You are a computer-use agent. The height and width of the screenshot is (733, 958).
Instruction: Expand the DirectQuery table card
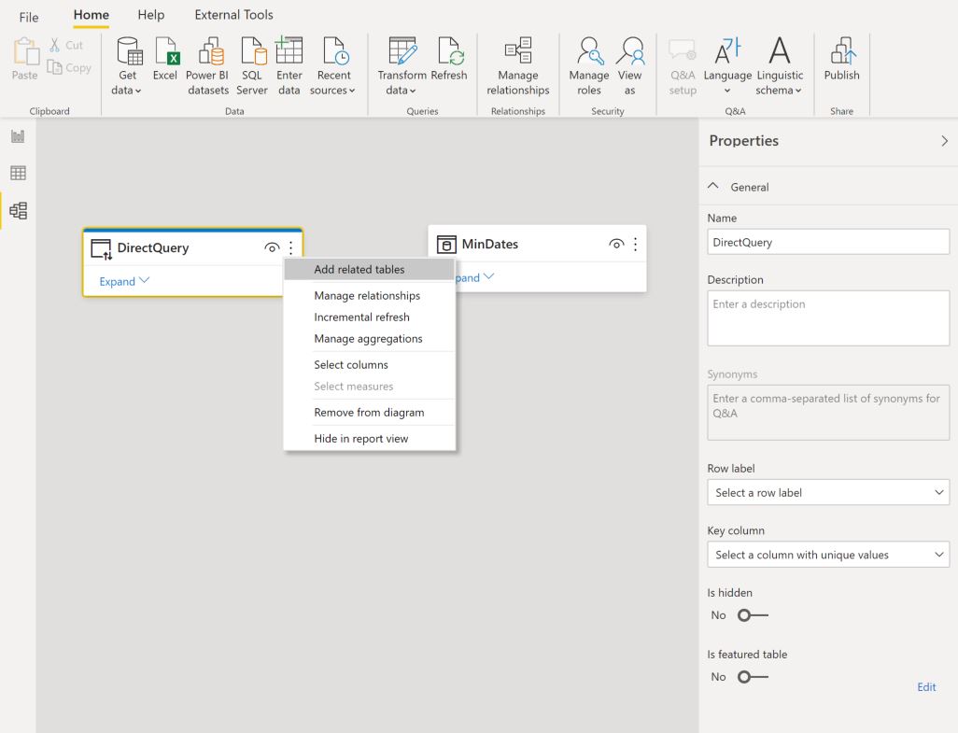click(124, 281)
